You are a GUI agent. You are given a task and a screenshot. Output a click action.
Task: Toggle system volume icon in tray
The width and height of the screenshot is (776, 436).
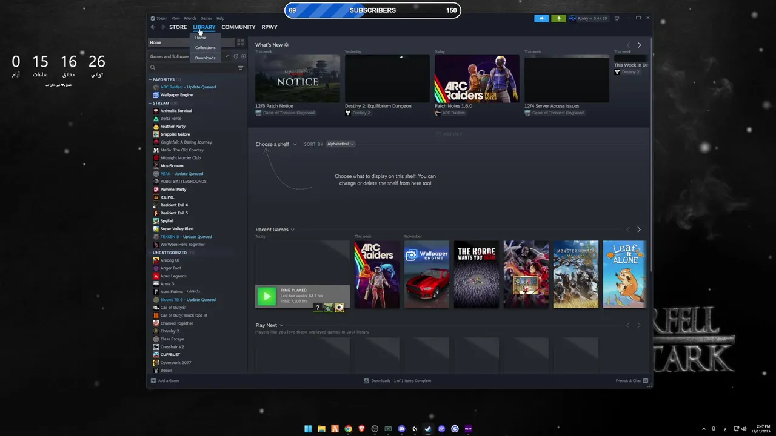(x=744, y=429)
